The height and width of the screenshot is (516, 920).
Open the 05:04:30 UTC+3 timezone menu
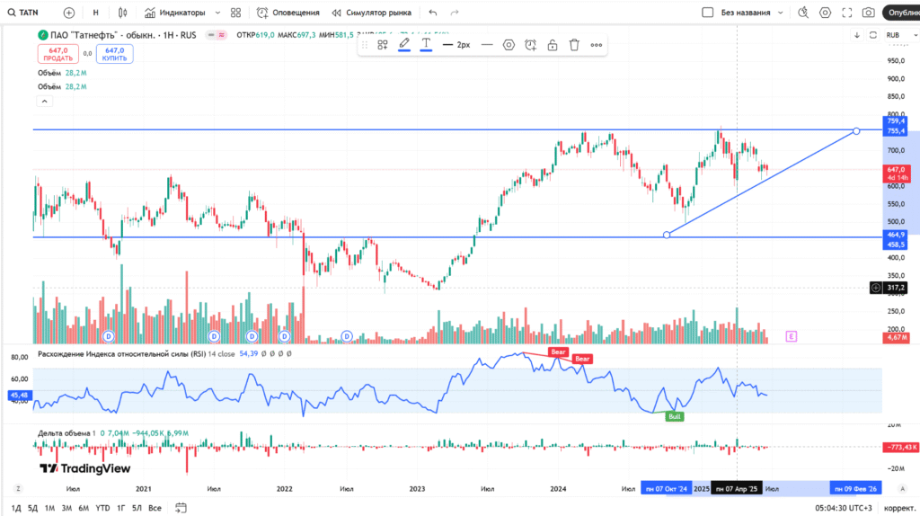(843, 508)
